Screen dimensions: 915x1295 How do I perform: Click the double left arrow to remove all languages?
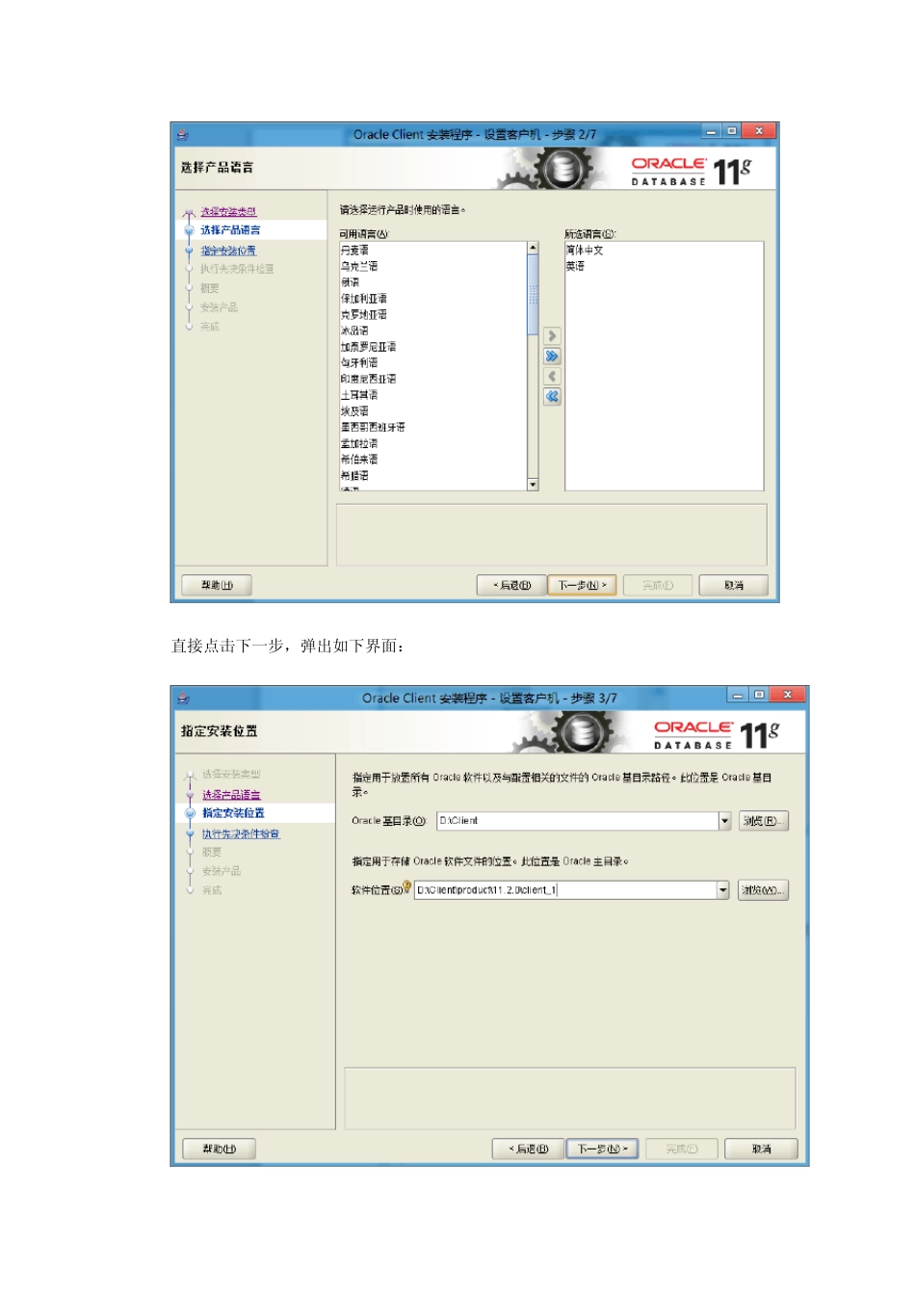pyautogui.click(x=552, y=397)
